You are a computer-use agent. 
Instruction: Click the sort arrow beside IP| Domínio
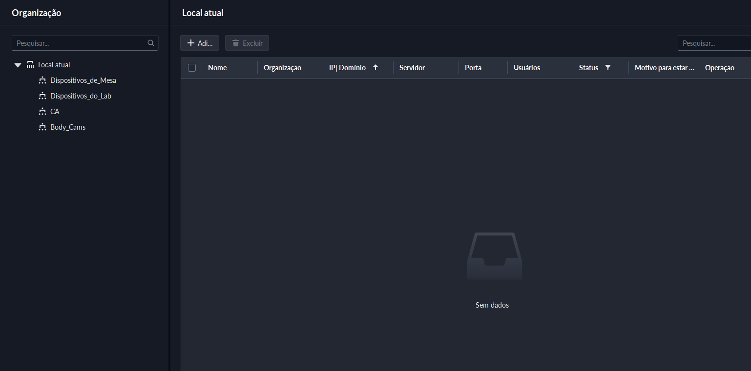point(375,68)
